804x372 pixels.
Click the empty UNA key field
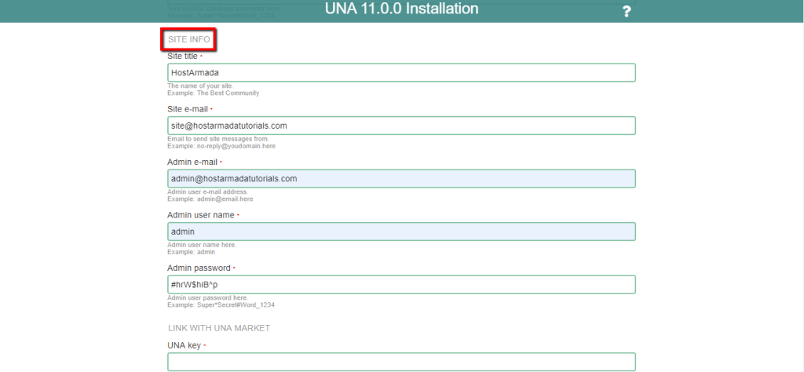coord(401,362)
